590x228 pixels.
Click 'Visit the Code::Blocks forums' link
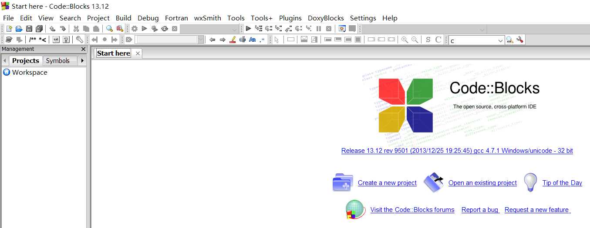412,210
